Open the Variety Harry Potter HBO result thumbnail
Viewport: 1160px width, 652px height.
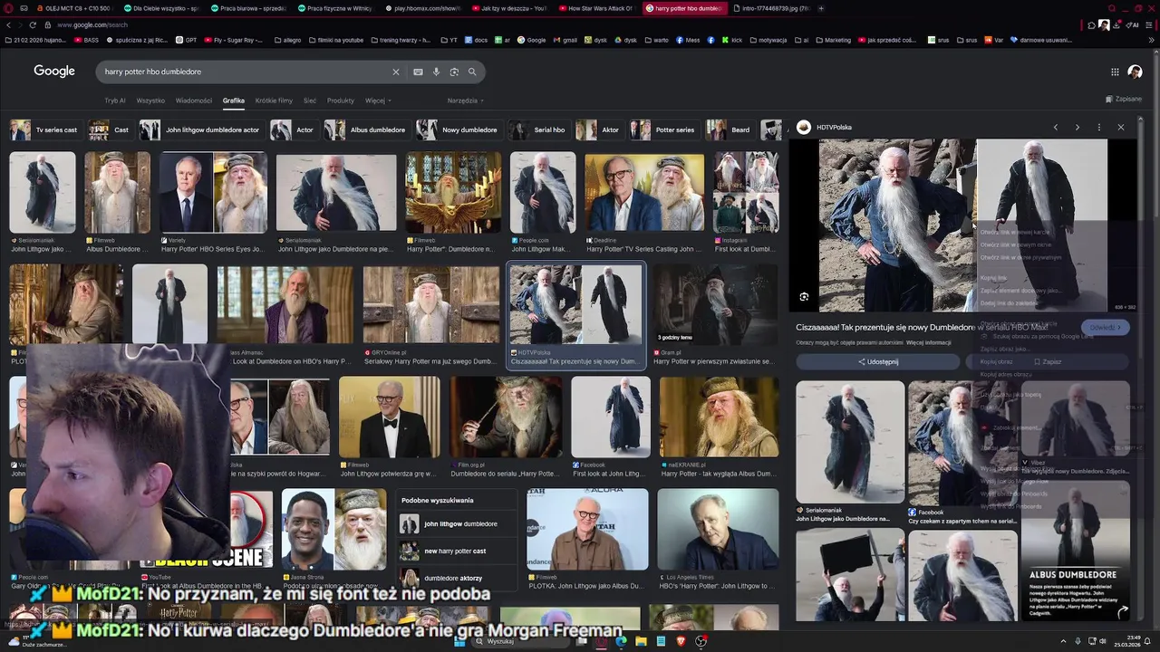[x=214, y=193]
